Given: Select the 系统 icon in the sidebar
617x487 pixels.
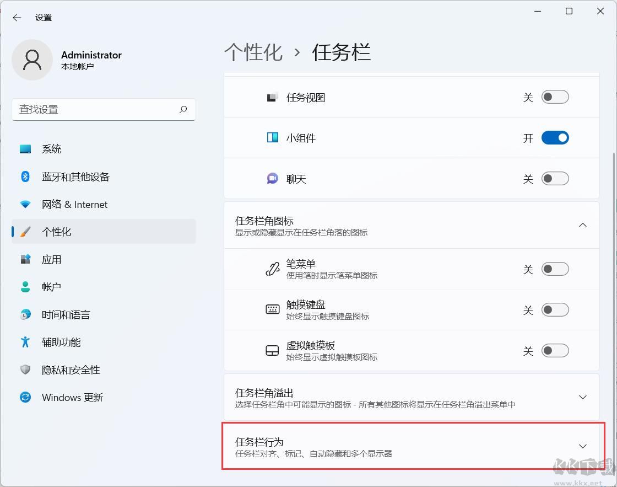Looking at the screenshot, I should tap(25, 148).
